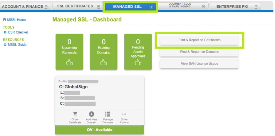Screen dimensions: 275x136
Task: Click thumbs-up icon under Pending Admin Approvals
Action: (138, 62)
